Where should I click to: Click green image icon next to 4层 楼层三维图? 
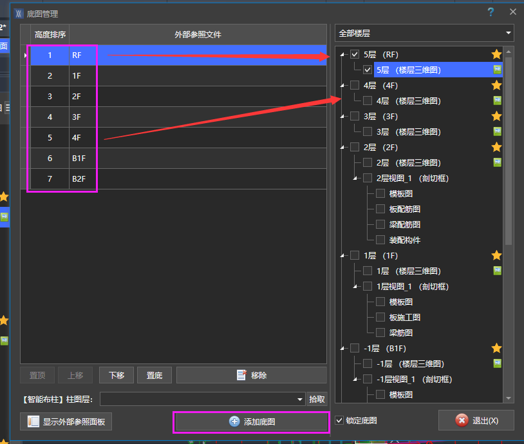pyautogui.click(x=497, y=101)
